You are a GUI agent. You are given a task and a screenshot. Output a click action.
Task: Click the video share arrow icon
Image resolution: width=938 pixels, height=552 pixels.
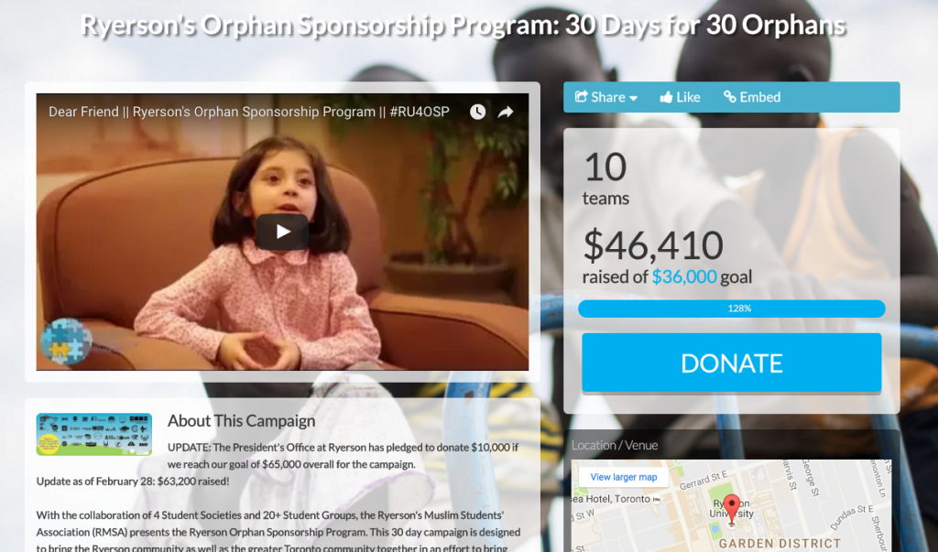pos(506,112)
